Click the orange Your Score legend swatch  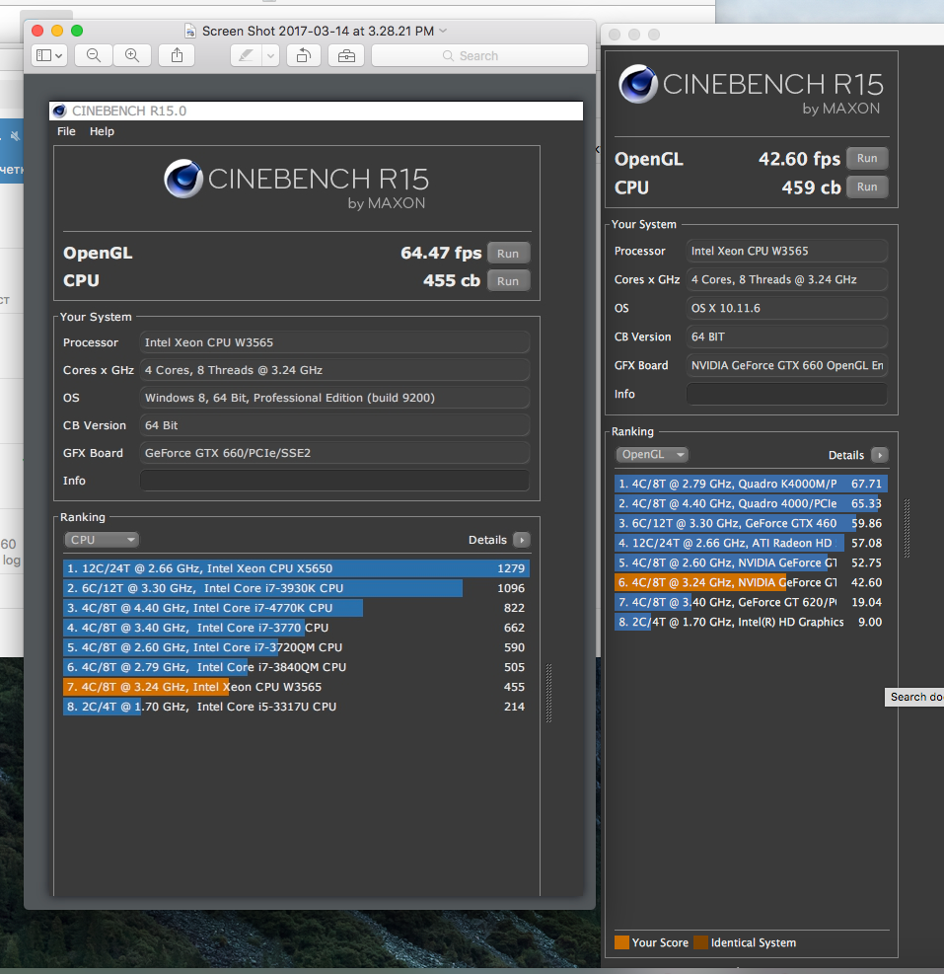tap(621, 942)
